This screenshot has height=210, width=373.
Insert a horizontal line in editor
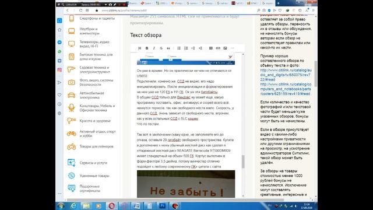[x=233, y=48]
